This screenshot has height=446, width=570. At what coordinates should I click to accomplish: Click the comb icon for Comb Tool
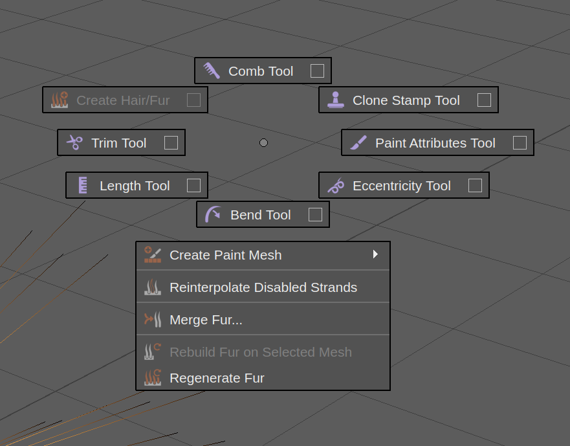(x=212, y=71)
